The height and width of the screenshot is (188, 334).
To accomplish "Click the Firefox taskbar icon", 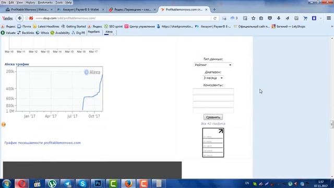I will [x=128, y=183].
